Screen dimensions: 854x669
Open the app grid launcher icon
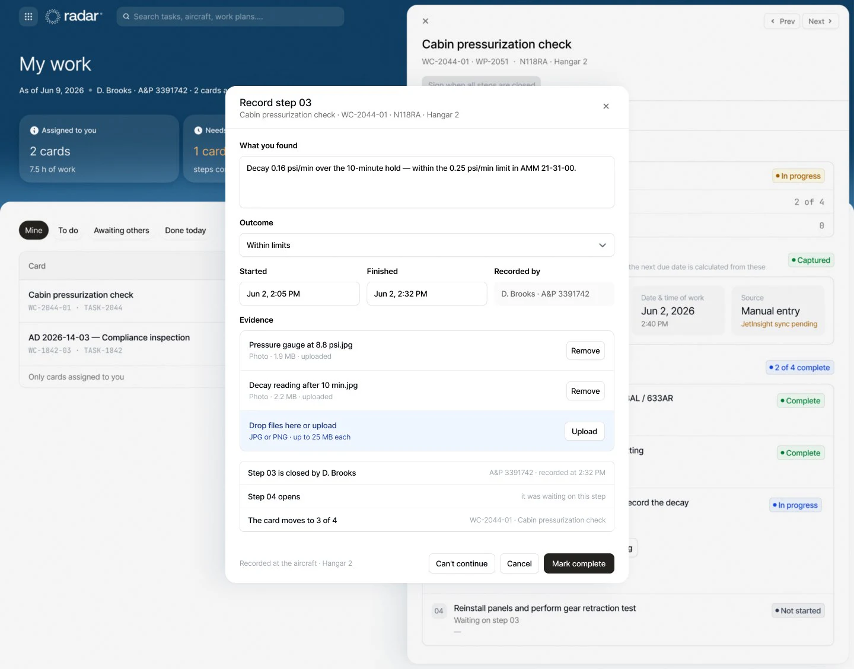[x=28, y=17]
